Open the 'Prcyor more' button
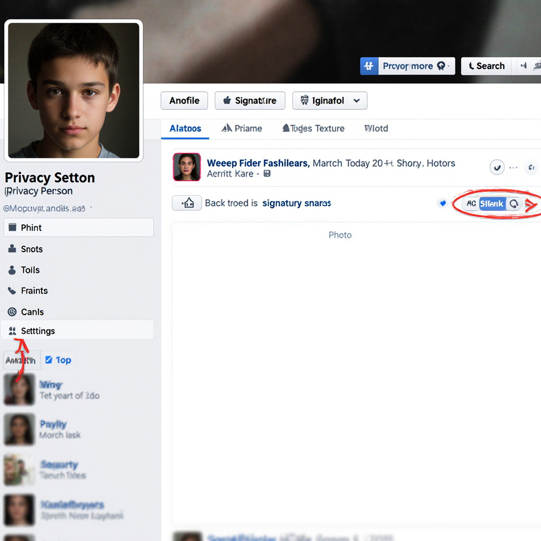This screenshot has width=541, height=541. point(416,66)
